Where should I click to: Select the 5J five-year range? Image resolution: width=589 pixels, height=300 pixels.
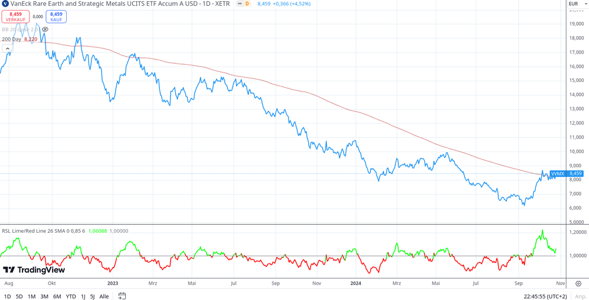point(93,296)
